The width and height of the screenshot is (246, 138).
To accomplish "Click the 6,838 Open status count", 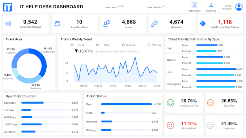I will 158,104.
